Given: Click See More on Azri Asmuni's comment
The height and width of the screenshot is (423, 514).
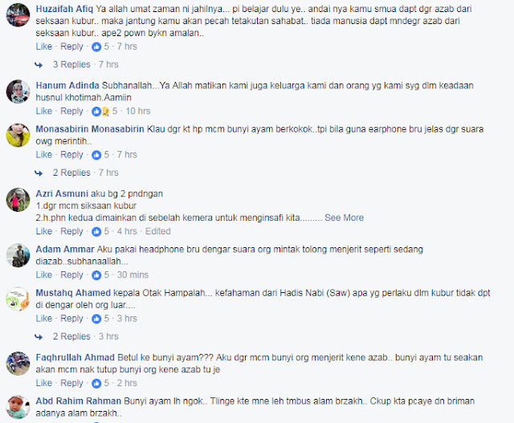Looking at the screenshot, I should (x=344, y=218).
